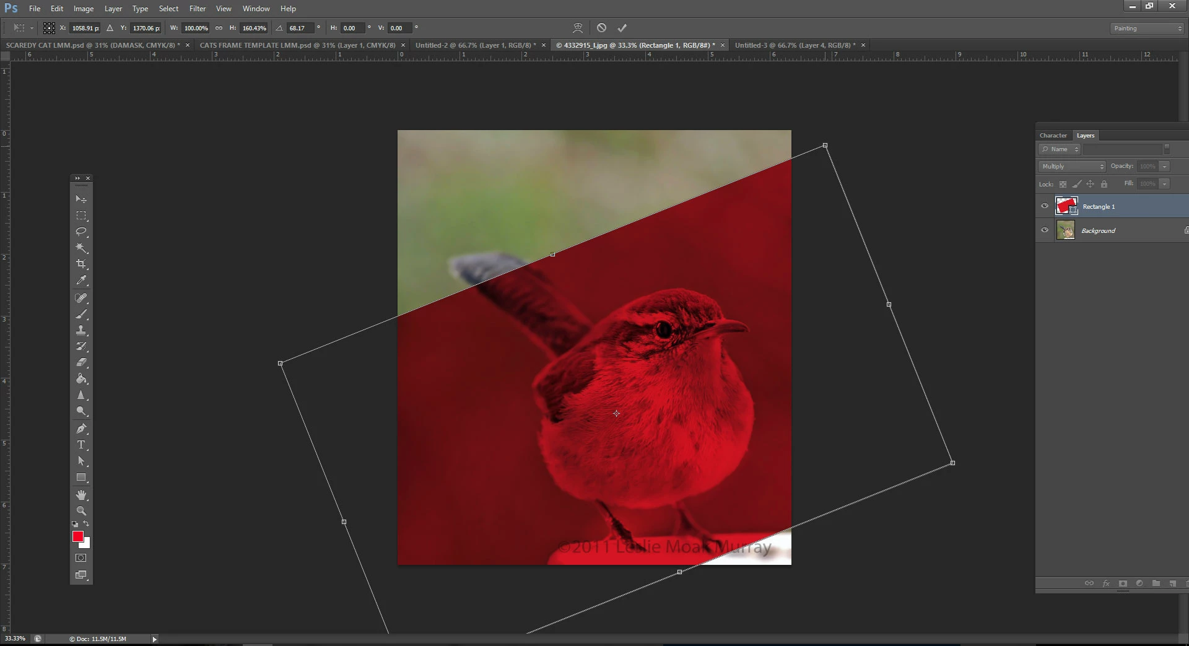Select the Brush tool
Screen dimensions: 1189x646
click(x=81, y=314)
